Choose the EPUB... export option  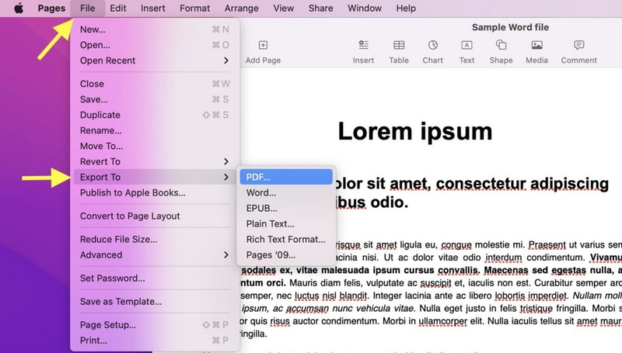pyautogui.click(x=286, y=208)
